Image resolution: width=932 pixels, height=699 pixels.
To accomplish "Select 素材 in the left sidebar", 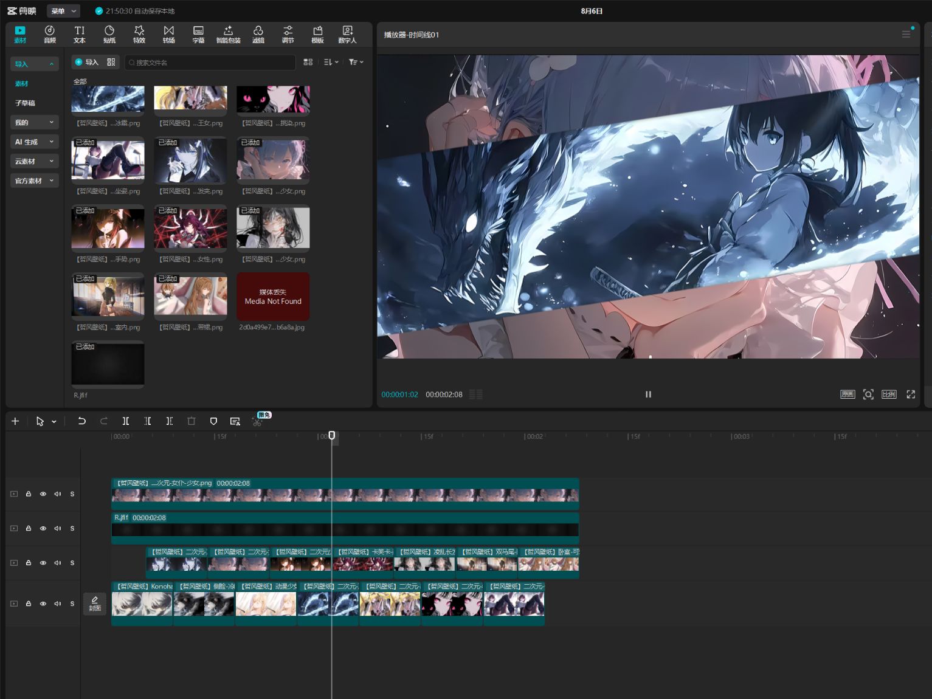I will click(x=22, y=84).
